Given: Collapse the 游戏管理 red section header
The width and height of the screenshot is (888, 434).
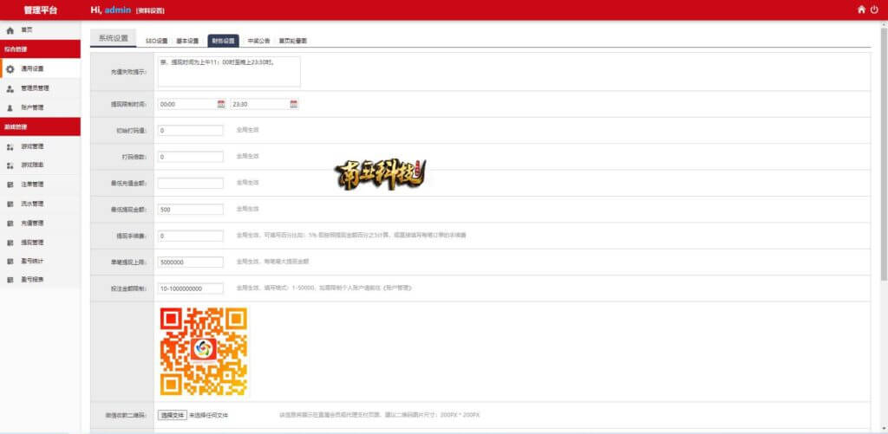Looking at the screenshot, I should click(40, 126).
